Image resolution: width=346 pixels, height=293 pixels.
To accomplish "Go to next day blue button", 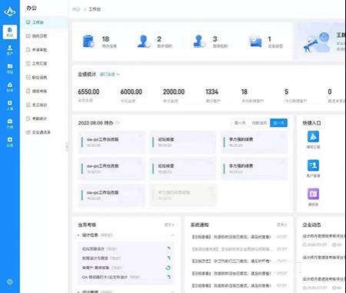I will click(x=278, y=123).
